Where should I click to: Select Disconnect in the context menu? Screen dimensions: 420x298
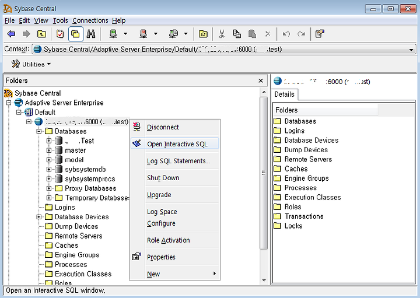click(x=174, y=127)
